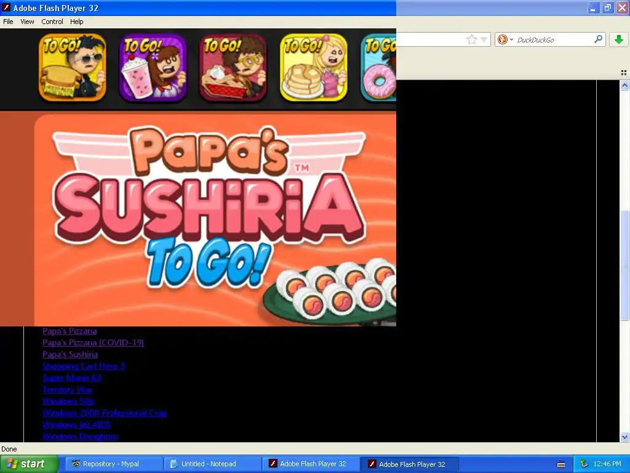The image size is (630, 473).
Task: Open the Control menu
Action: coord(52,22)
